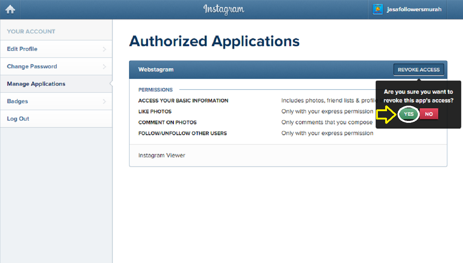This screenshot has height=263, width=463.
Task: Select the Authorized Applications heading
Action: point(214,41)
